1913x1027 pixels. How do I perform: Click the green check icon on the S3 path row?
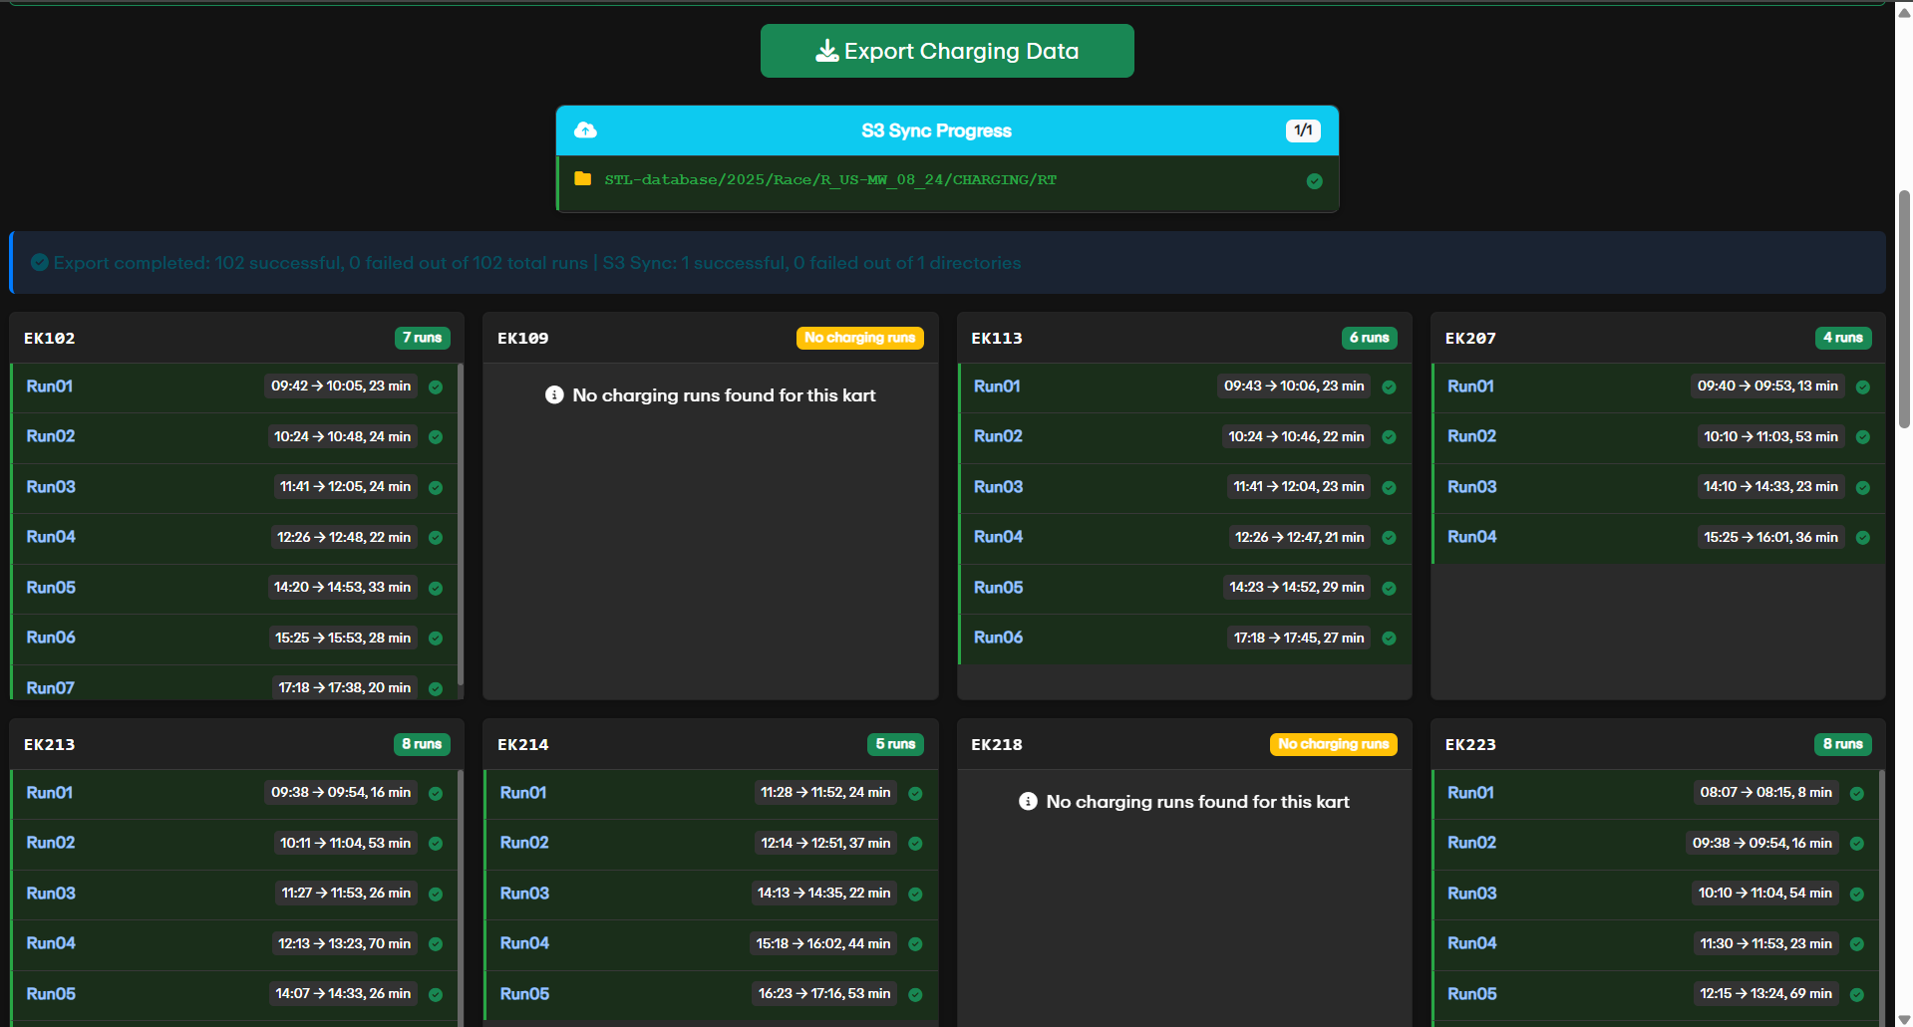click(x=1315, y=181)
